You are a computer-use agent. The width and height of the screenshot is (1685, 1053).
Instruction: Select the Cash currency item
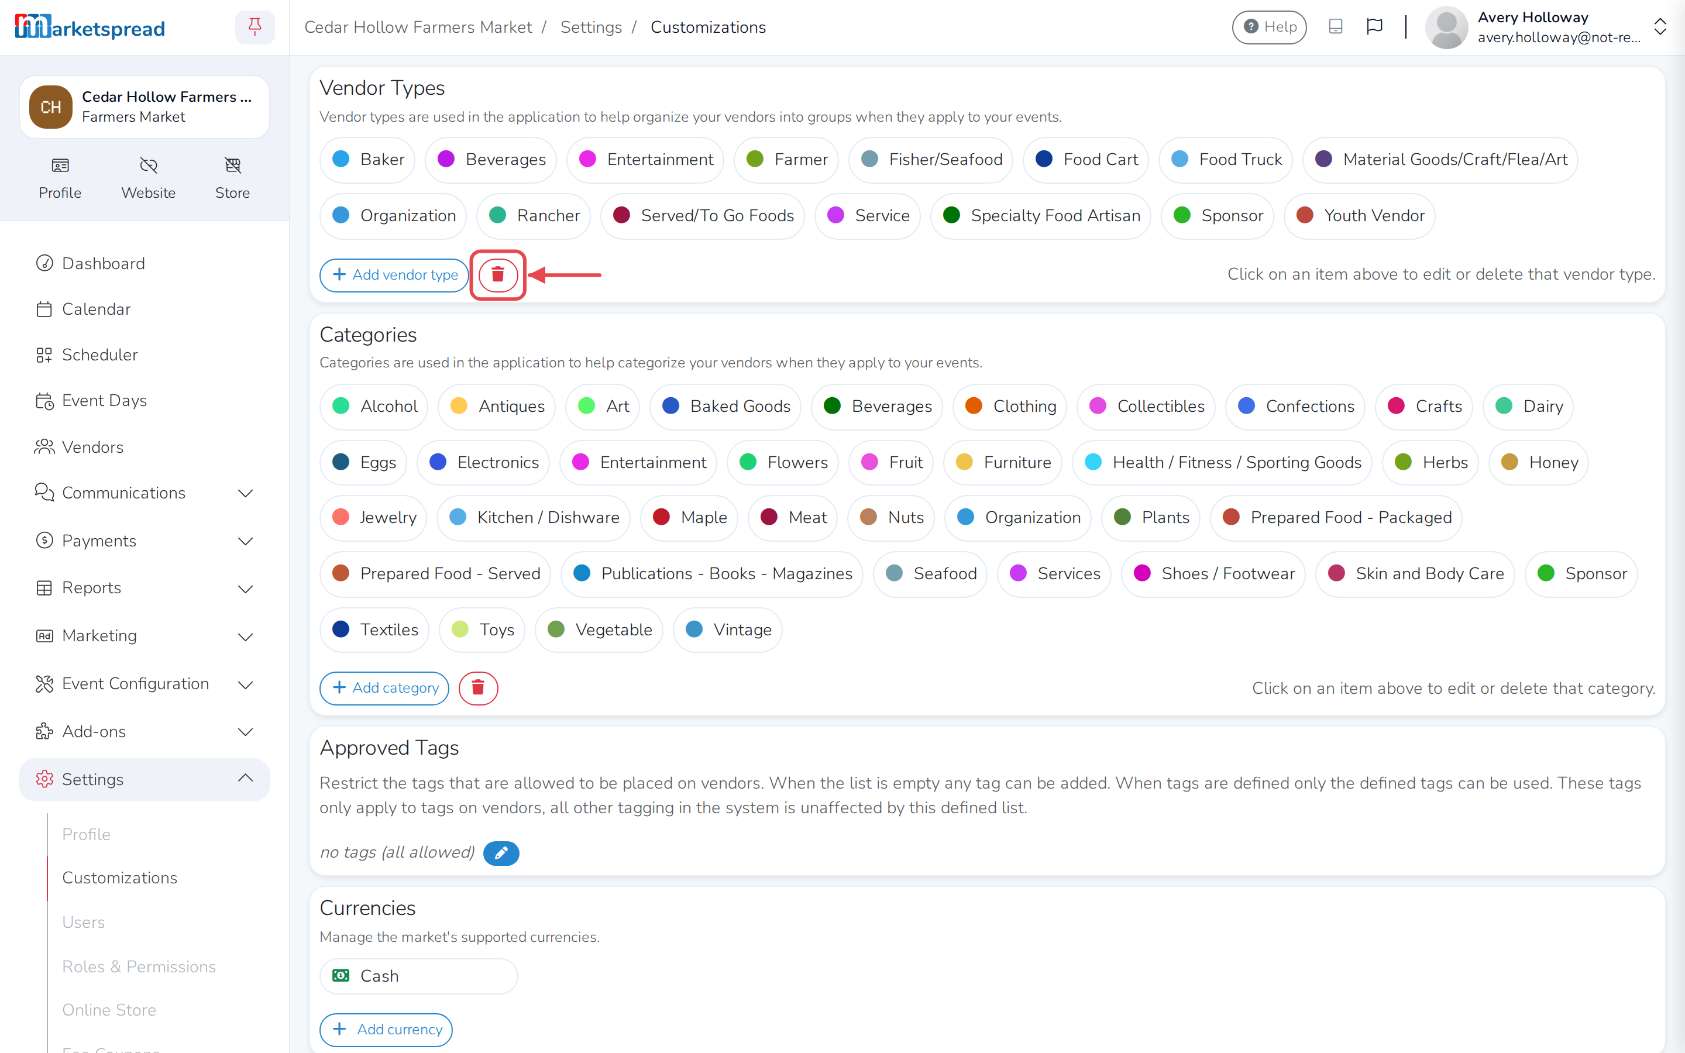418,976
